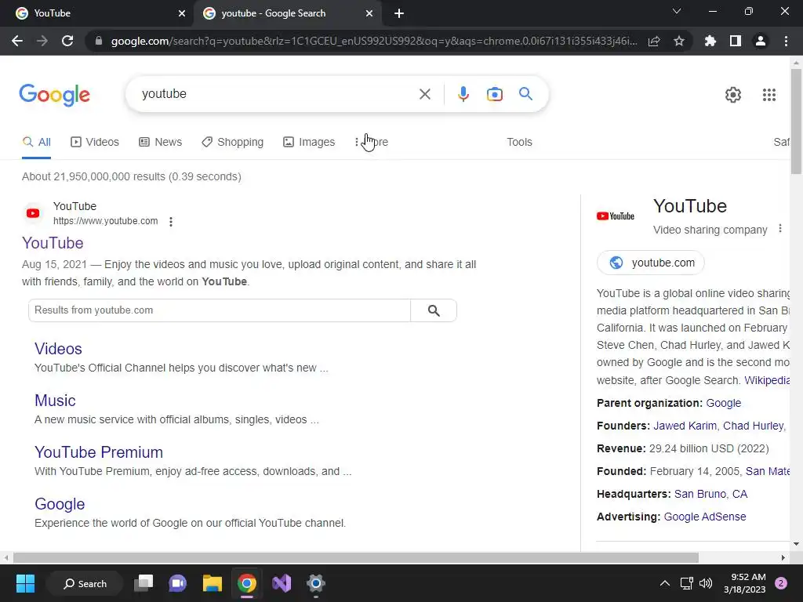The image size is (803, 602).
Task: Open founder Chad Hurley link
Action: [753, 426]
